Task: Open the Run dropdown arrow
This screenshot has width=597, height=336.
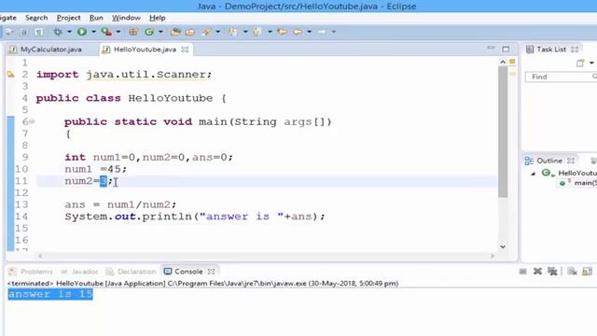Action: point(93,32)
